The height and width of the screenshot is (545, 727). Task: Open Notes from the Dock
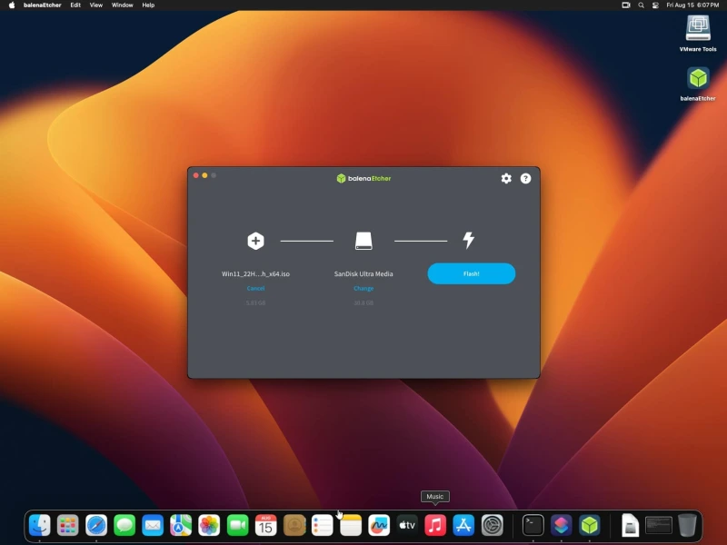pyautogui.click(x=351, y=526)
